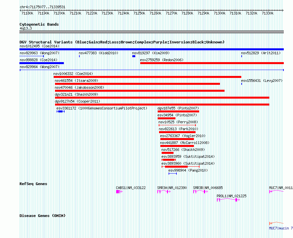Screen dimensions: 293x238
Task: Select the 71210k ruler tick label
Action: point(75,13)
